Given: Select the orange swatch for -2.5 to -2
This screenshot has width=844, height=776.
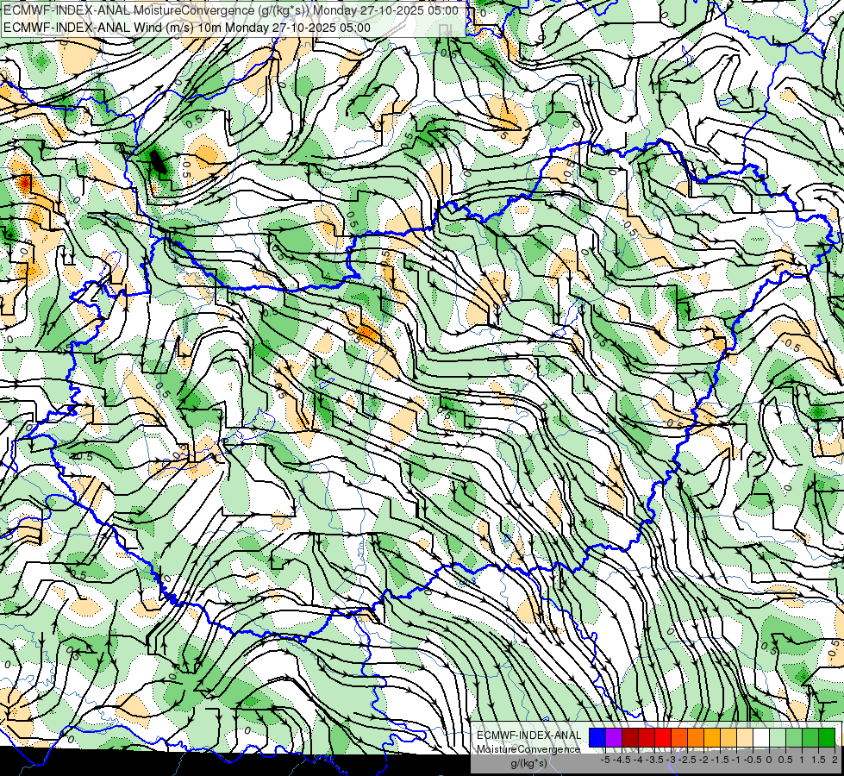Looking at the screenshot, I should [x=696, y=737].
